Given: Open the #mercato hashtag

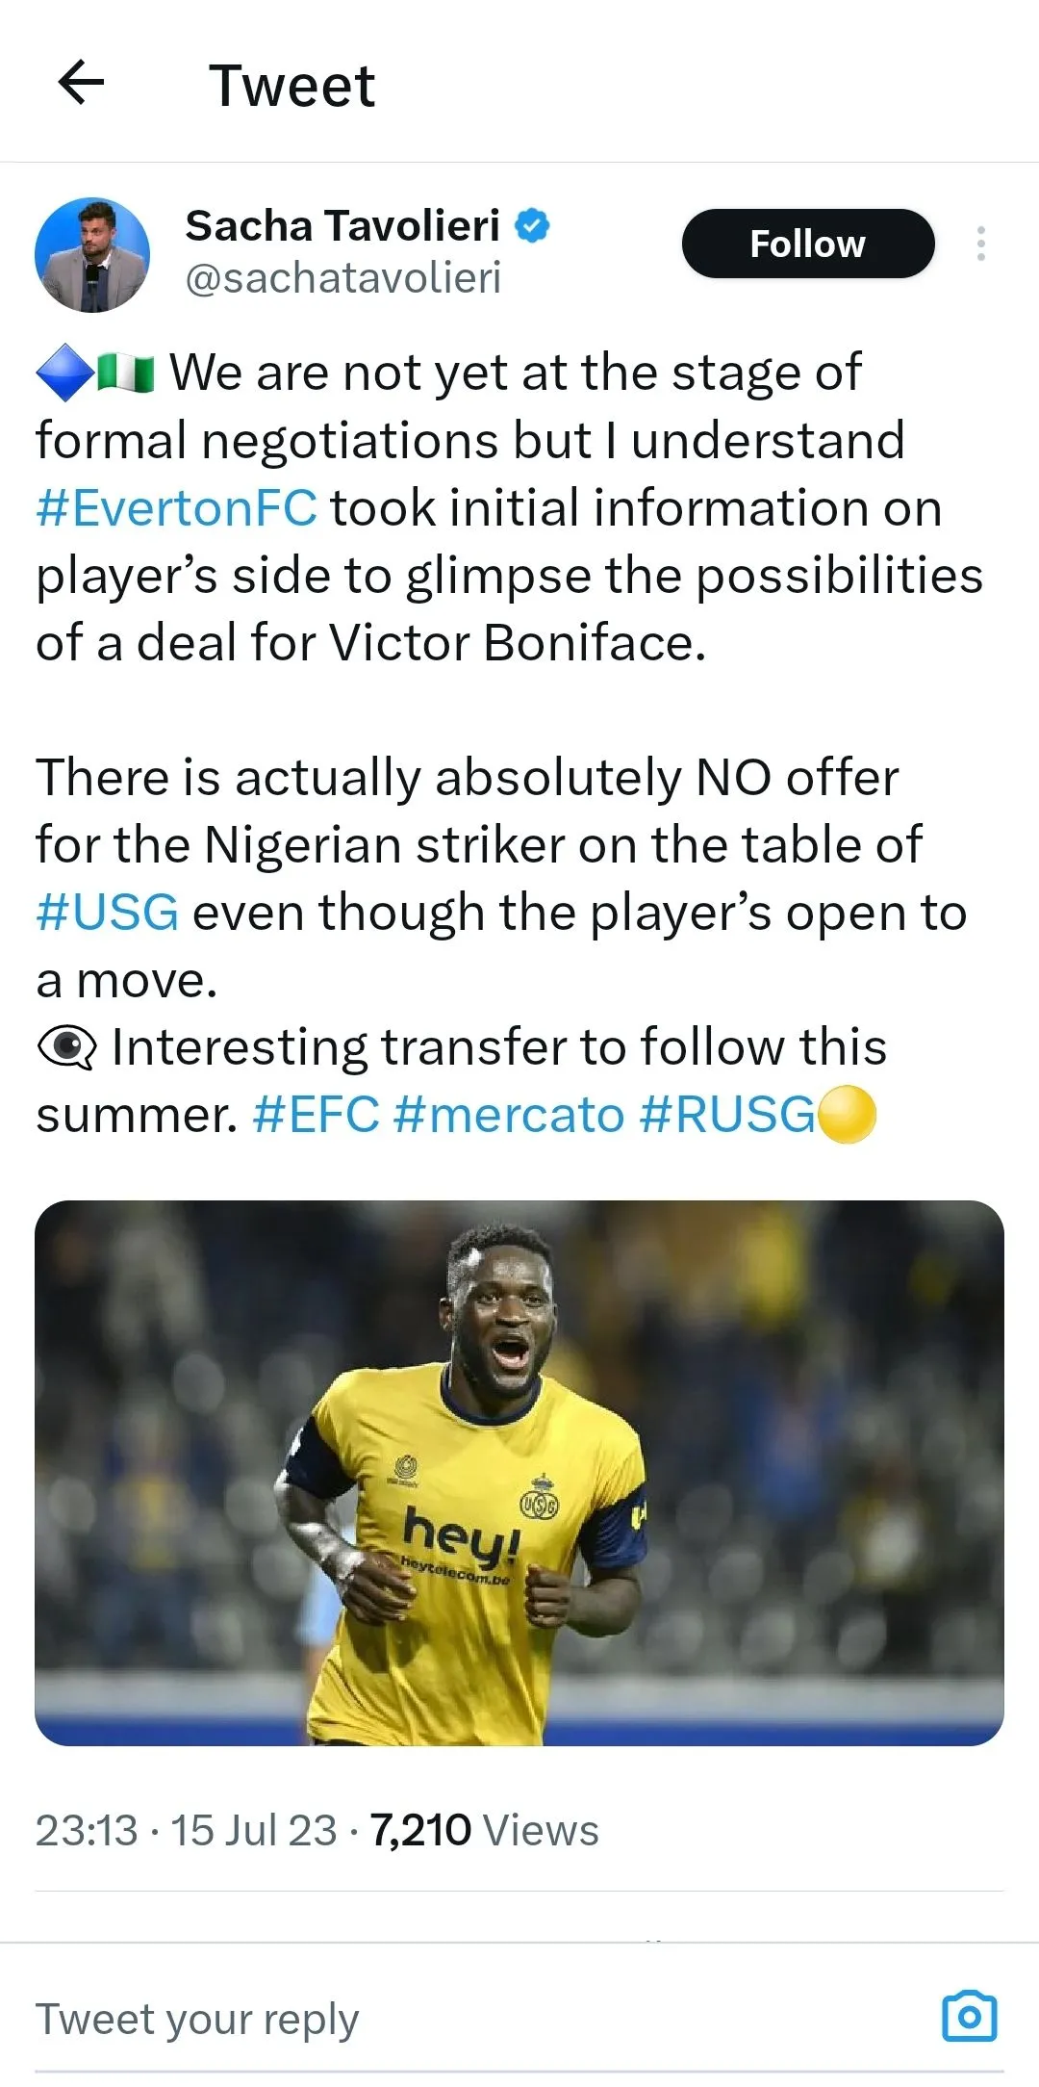Looking at the screenshot, I should pyautogui.click(x=509, y=1115).
